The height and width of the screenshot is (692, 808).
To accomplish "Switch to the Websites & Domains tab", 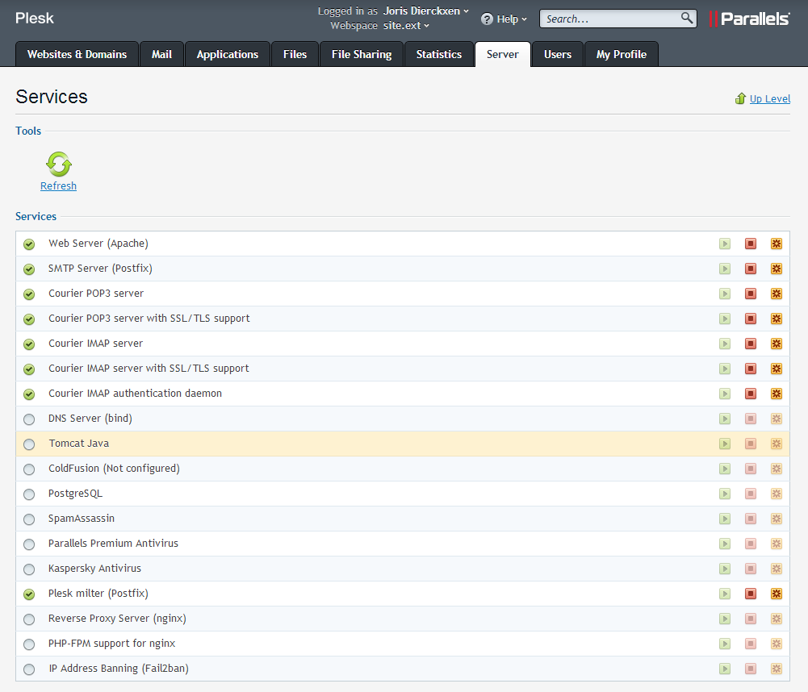I will [x=77, y=54].
